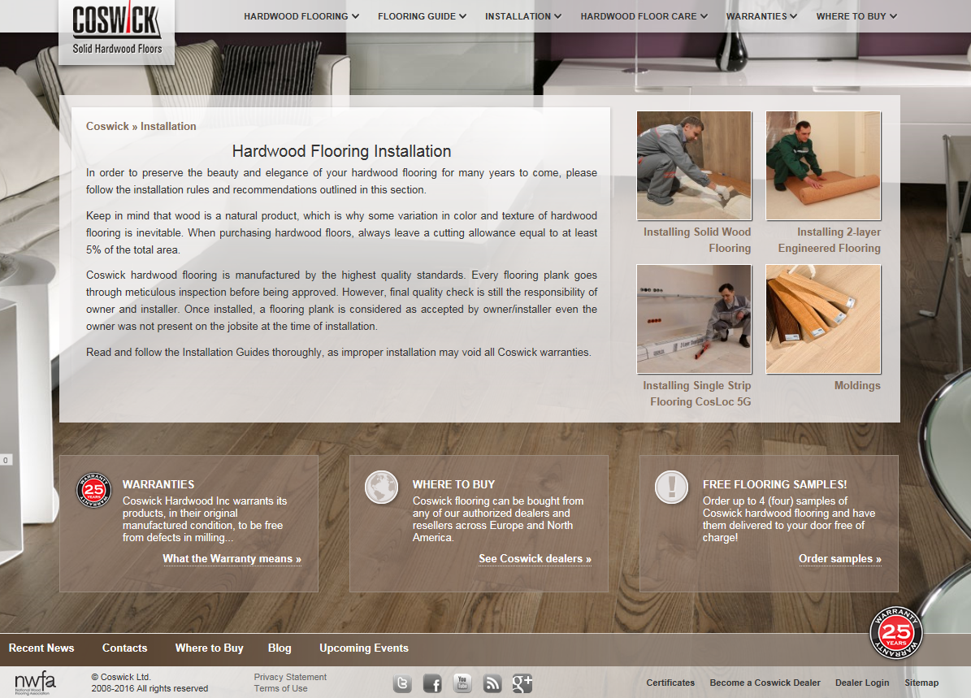Open the Terms of Use link
Viewport: 971px width, 698px height.
[280, 688]
